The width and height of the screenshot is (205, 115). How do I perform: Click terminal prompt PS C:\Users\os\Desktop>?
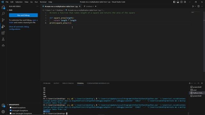coord(54,114)
